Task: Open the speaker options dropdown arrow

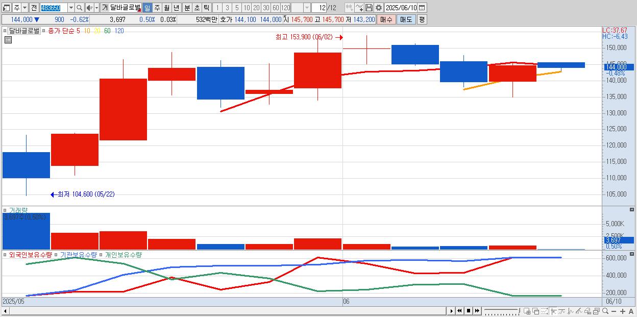Action: pos(96,8)
